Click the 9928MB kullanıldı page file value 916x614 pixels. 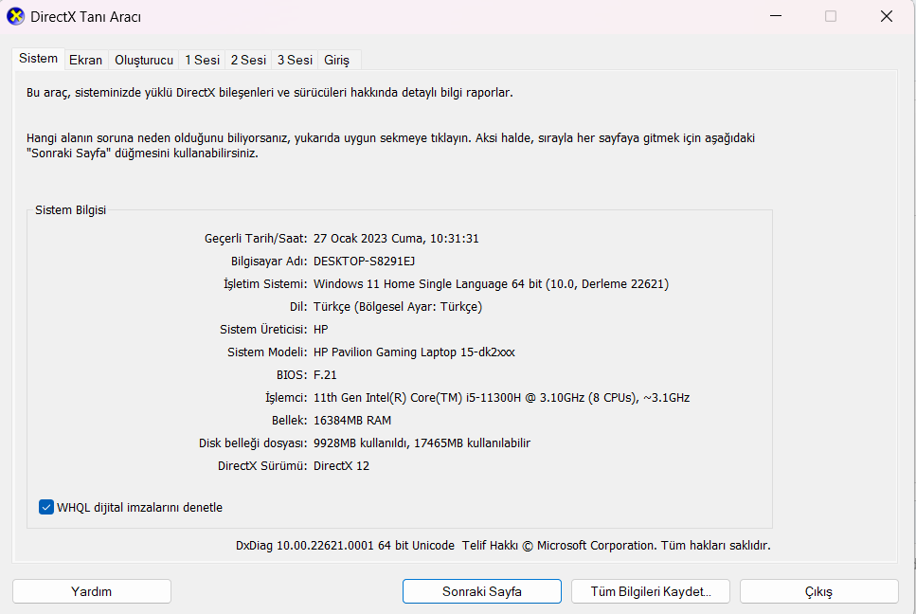click(422, 443)
